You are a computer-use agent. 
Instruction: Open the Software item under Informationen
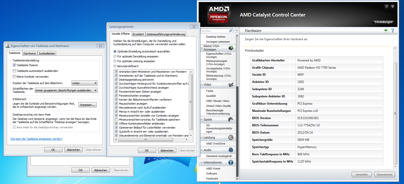tap(211, 174)
